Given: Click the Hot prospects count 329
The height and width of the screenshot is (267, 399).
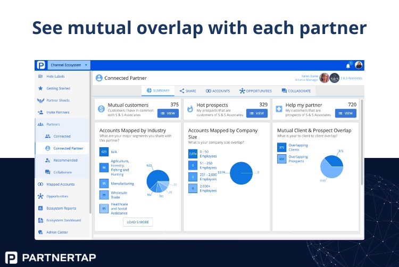Looking at the screenshot, I should 263,104.
